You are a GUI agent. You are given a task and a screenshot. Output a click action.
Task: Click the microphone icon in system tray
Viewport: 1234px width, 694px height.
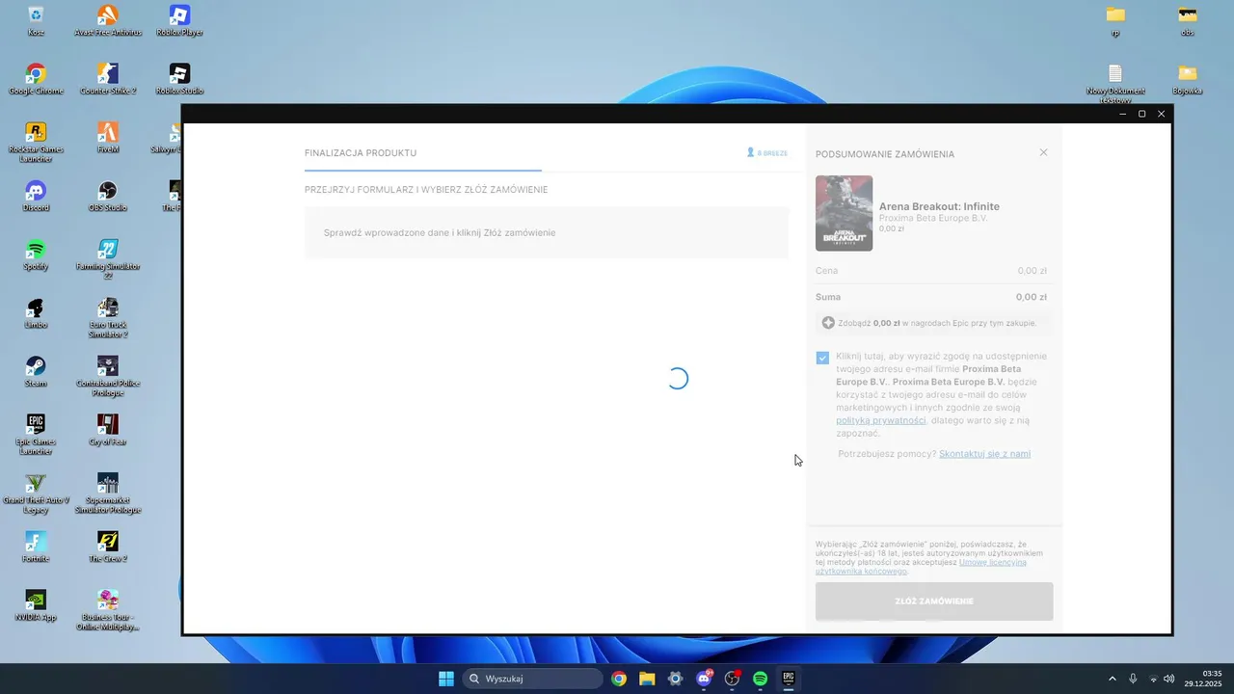[1133, 679]
